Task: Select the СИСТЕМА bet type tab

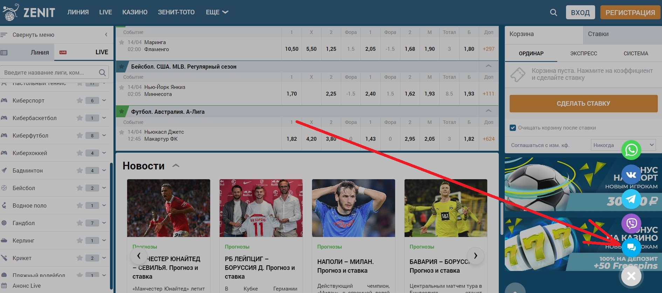Action: tap(636, 54)
